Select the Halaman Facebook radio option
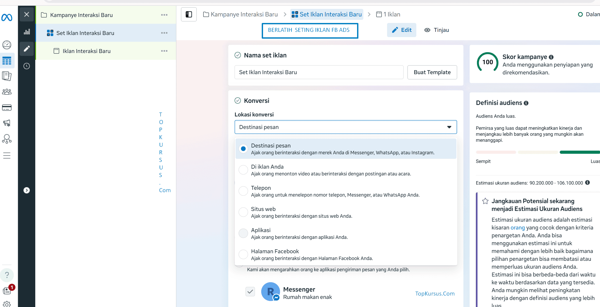The height and width of the screenshot is (307, 600). (243, 254)
